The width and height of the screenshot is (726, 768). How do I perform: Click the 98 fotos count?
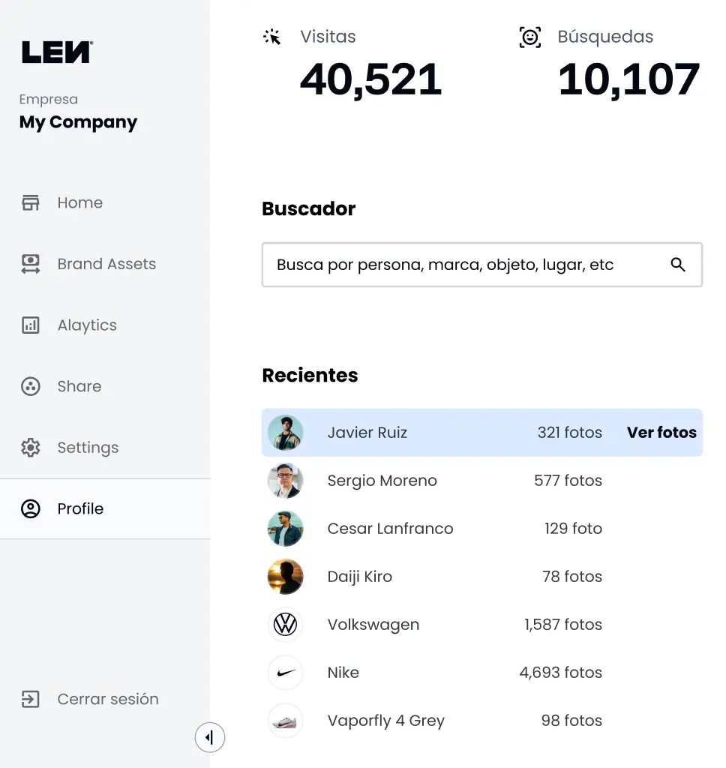tap(571, 721)
